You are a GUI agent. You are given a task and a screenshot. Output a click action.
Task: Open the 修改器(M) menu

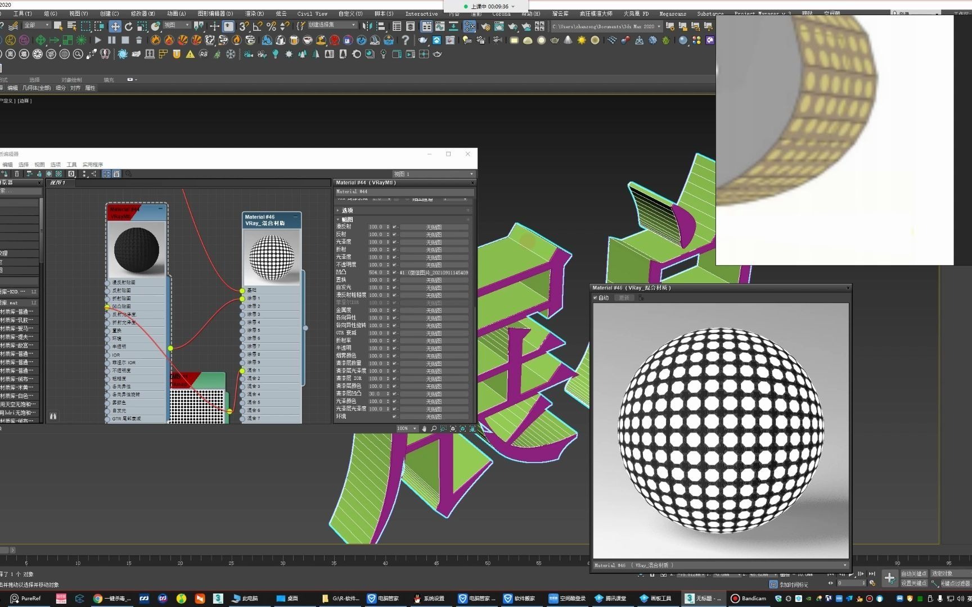tap(143, 13)
